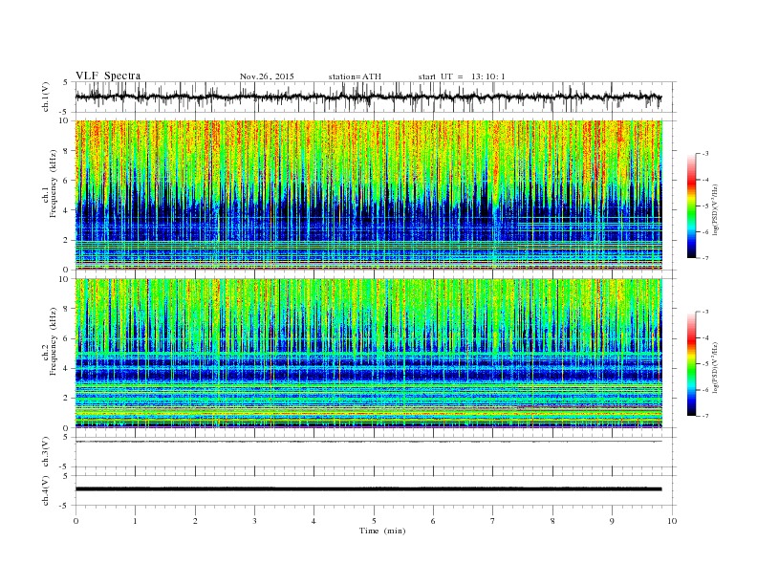The image size is (757, 585).
Task: Click inside the ch.2 spectrogram panel
Action: tap(368, 354)
